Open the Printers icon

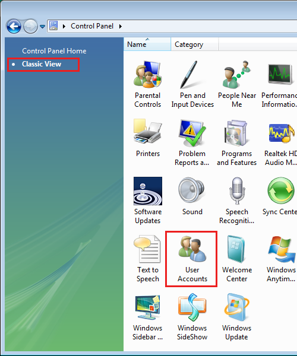tap(148, 133)
